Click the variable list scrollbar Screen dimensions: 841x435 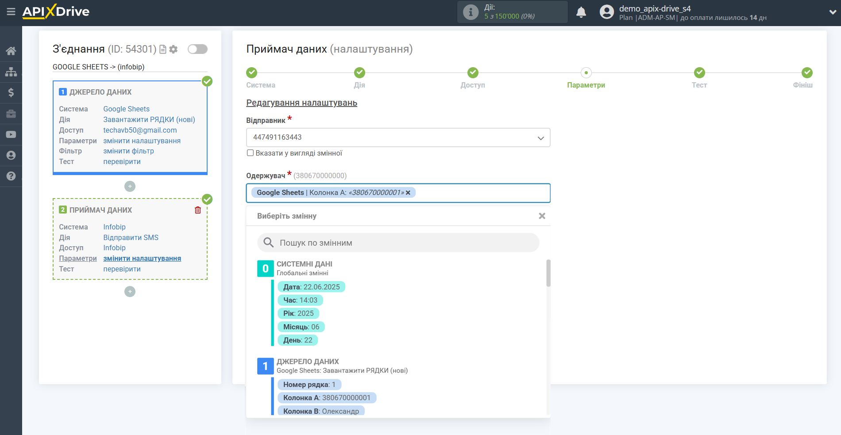pyautogui.click(x=548, y=273)
